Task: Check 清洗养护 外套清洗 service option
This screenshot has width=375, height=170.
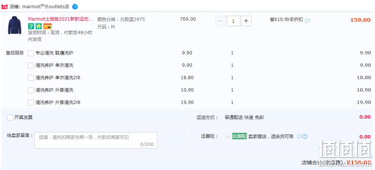Action: point(31,90)
